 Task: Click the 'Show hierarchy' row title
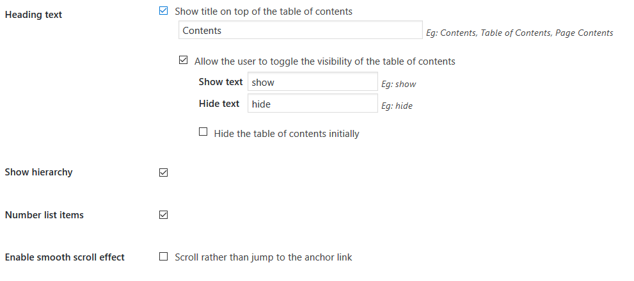coord(38,172)
